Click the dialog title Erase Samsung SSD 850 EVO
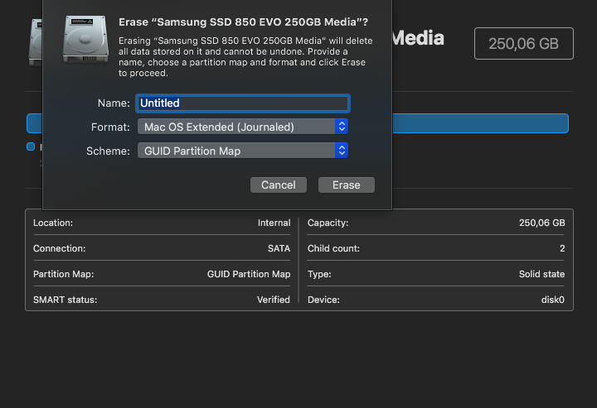The height and width of the screenshot is (408, 597). (243, 22)
